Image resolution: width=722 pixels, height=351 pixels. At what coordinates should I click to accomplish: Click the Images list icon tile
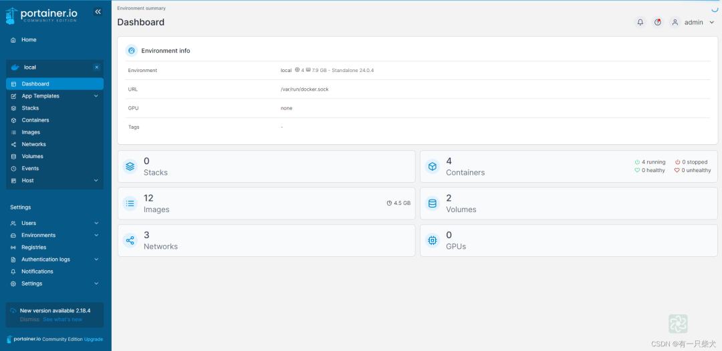tap(130, 204)
